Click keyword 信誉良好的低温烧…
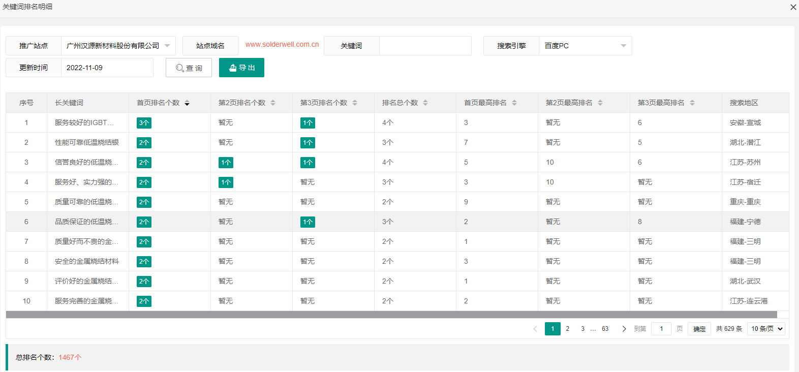 (86, 162)
